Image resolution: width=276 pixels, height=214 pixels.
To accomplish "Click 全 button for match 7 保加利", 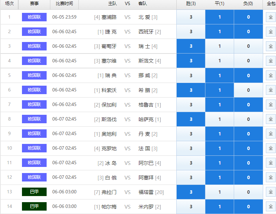I will (271, 104).
